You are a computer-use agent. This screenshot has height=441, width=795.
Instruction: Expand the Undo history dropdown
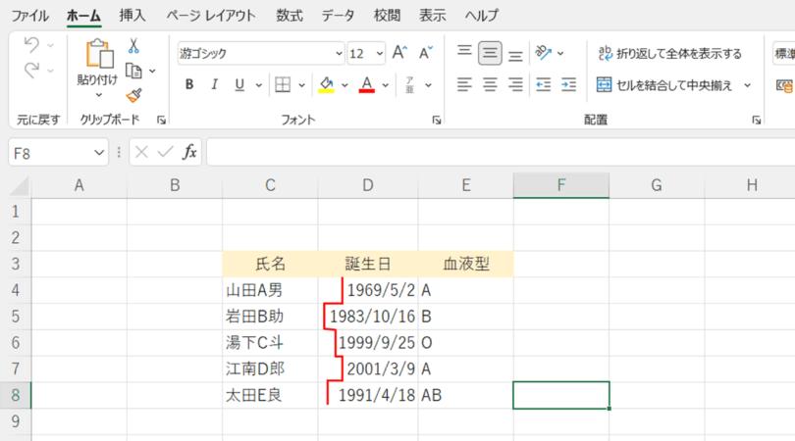pos(50,45)
